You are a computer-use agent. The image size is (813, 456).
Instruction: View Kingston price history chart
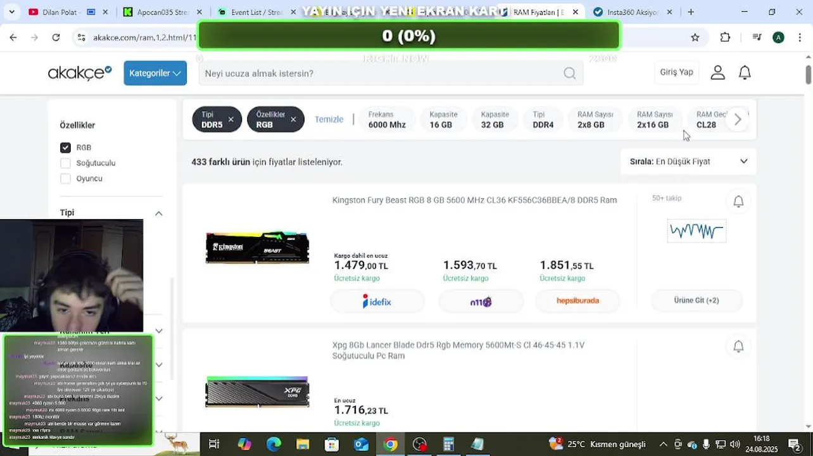pyautogui.click(x=696, y=231)
